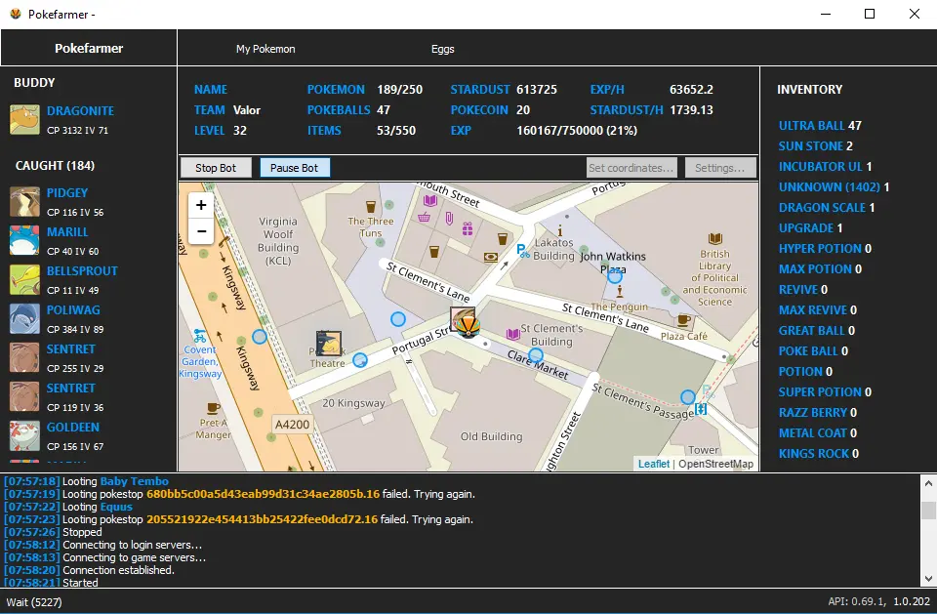The height and width of the screenshot is (614, 937).
Task: Click INCUBATOR UL in inventory
Action: (x=826, y=166)
